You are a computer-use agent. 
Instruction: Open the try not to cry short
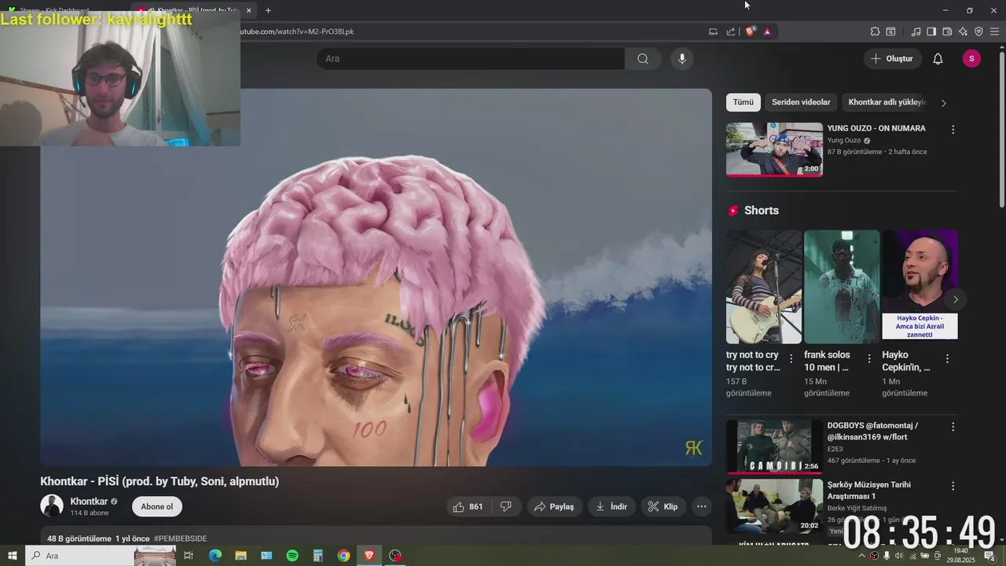[x=764, y=287]
